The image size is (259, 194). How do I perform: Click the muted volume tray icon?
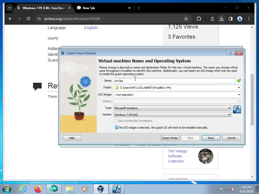click(233, 189)
